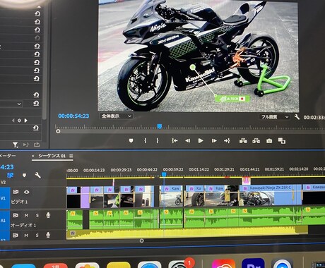Toggle sync lock on the V1 track
Viewport: 325px width, 268px height.
(x=16, y=192)
